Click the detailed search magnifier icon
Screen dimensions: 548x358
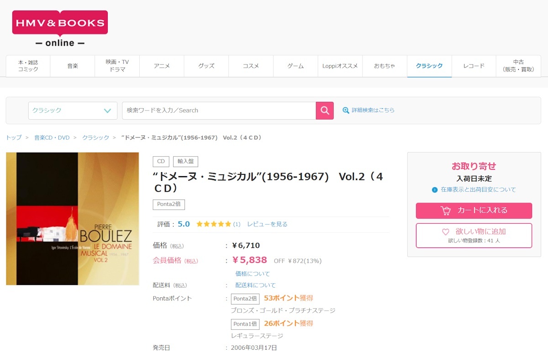[x=346, y=110]
